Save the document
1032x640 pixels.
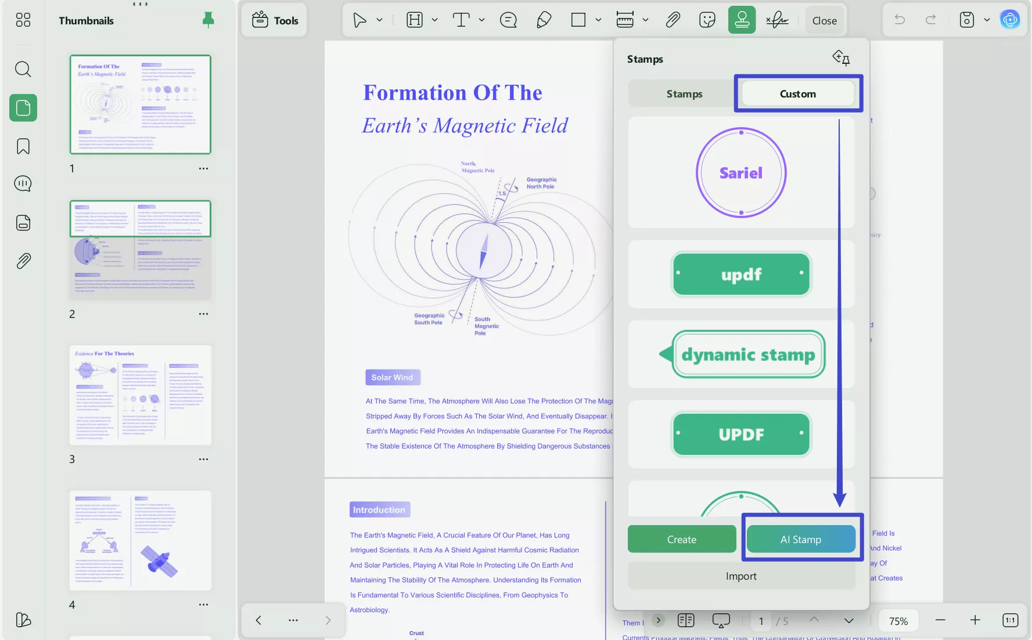point(966,20)
